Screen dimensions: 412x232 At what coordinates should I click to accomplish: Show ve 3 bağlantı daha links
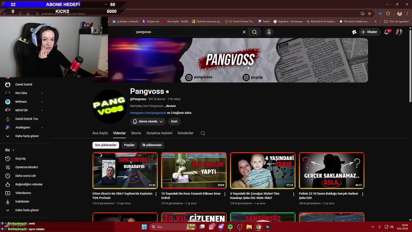pyautogui.click(x=179, y=113)
